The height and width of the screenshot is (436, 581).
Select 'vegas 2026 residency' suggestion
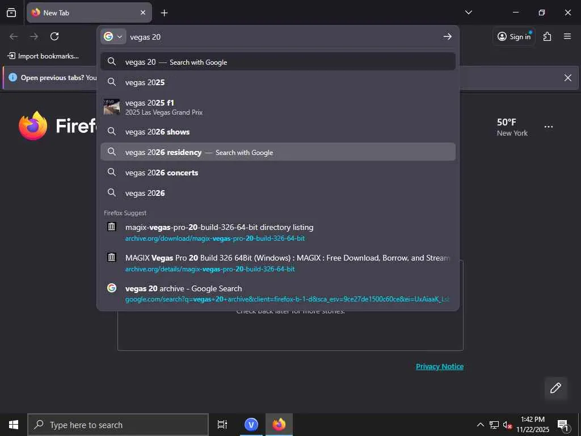[x=278, y=152]
